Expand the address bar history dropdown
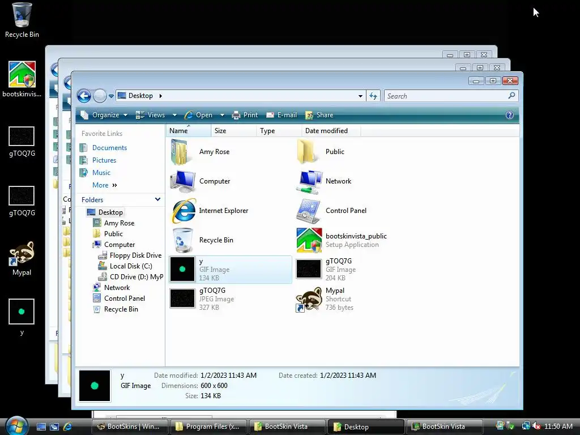This screenshot has height=435, width=580. pos(360,96)
